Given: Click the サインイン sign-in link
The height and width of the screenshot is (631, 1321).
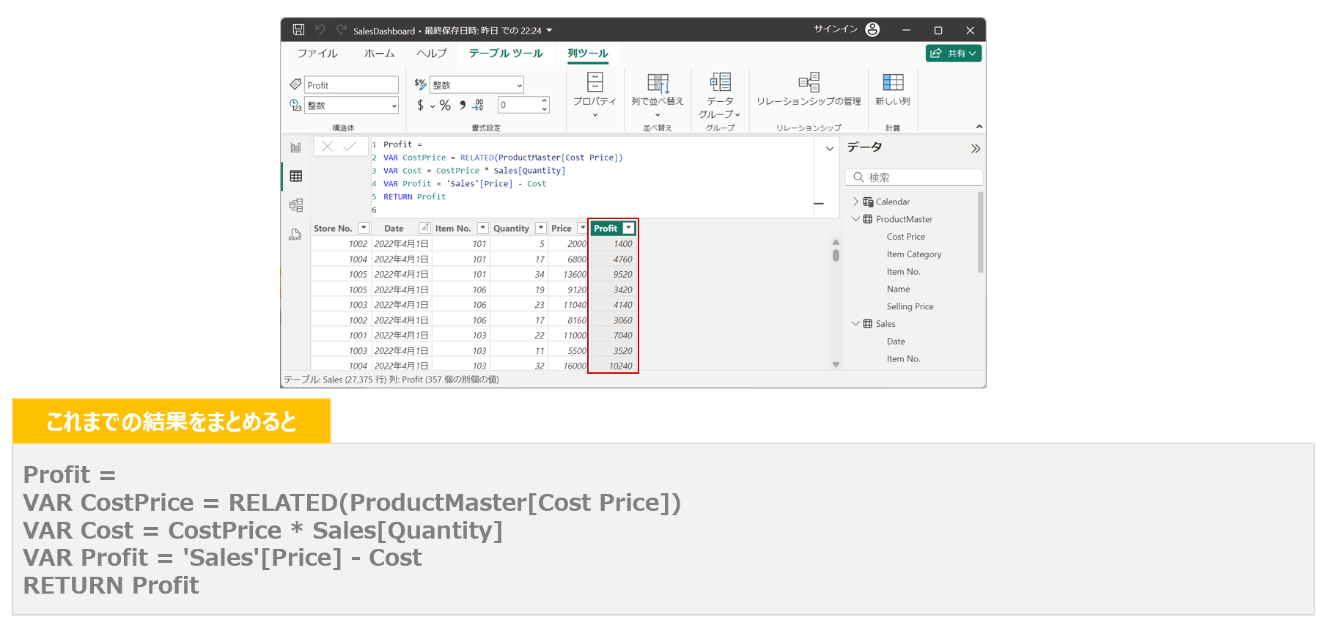Looking at the screenshot, I should point(836,29).
